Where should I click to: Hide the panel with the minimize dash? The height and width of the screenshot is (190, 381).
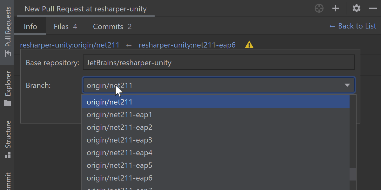pyautogui.click(x=373, y=9)
